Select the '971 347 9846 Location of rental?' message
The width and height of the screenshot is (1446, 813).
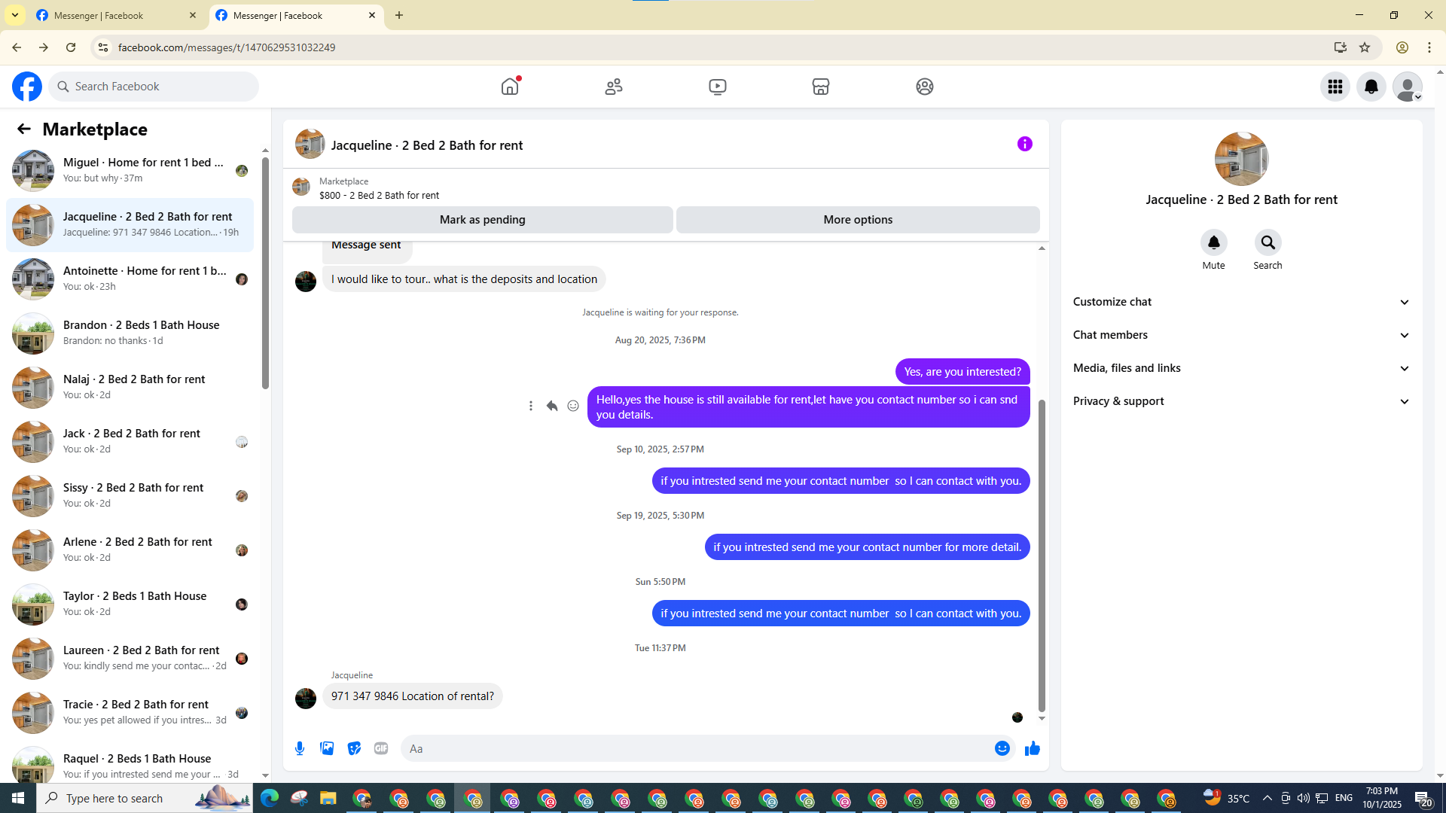pyautogui.click(x=413, y=696)
